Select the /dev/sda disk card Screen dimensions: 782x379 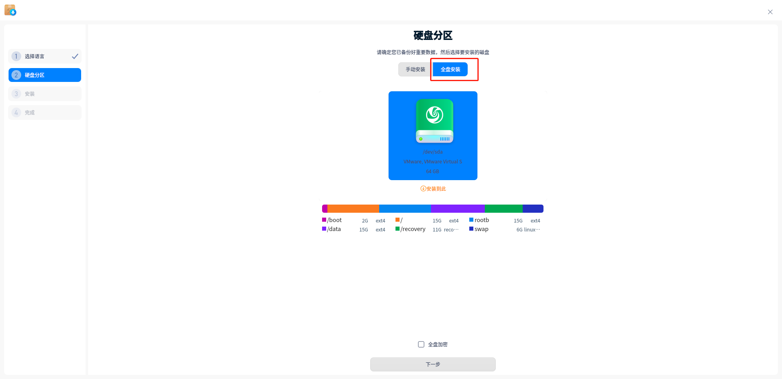pyautogui.click(x=433, y=136)
